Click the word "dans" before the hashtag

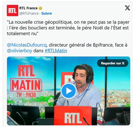point(38,51)
